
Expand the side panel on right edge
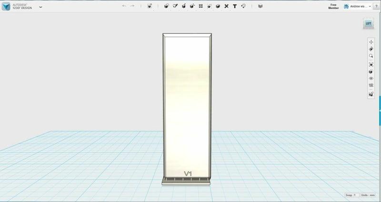[380, 111]
